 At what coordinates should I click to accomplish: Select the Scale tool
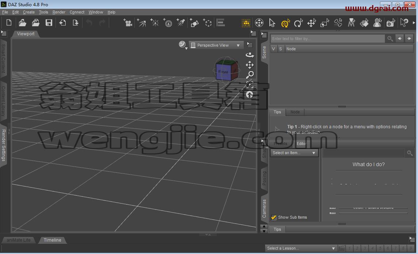coord(325,23)
